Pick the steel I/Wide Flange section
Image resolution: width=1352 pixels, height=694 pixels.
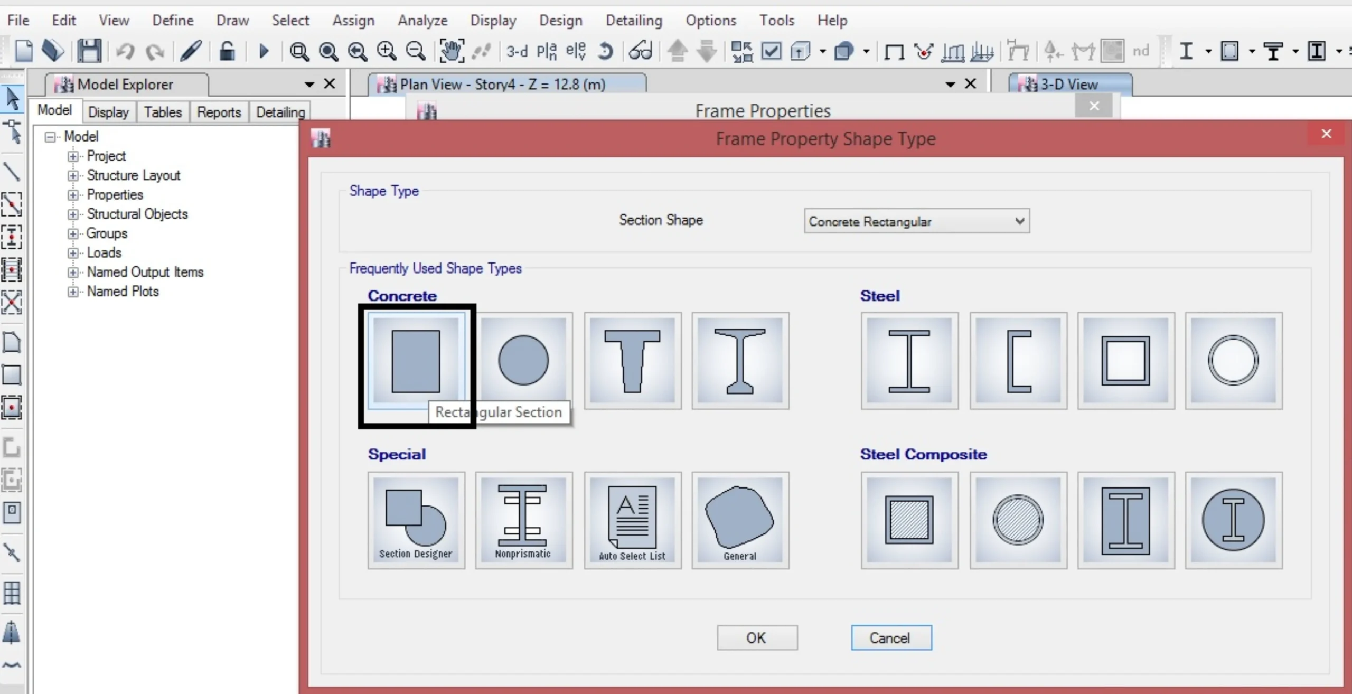click(x=909, y=361)
